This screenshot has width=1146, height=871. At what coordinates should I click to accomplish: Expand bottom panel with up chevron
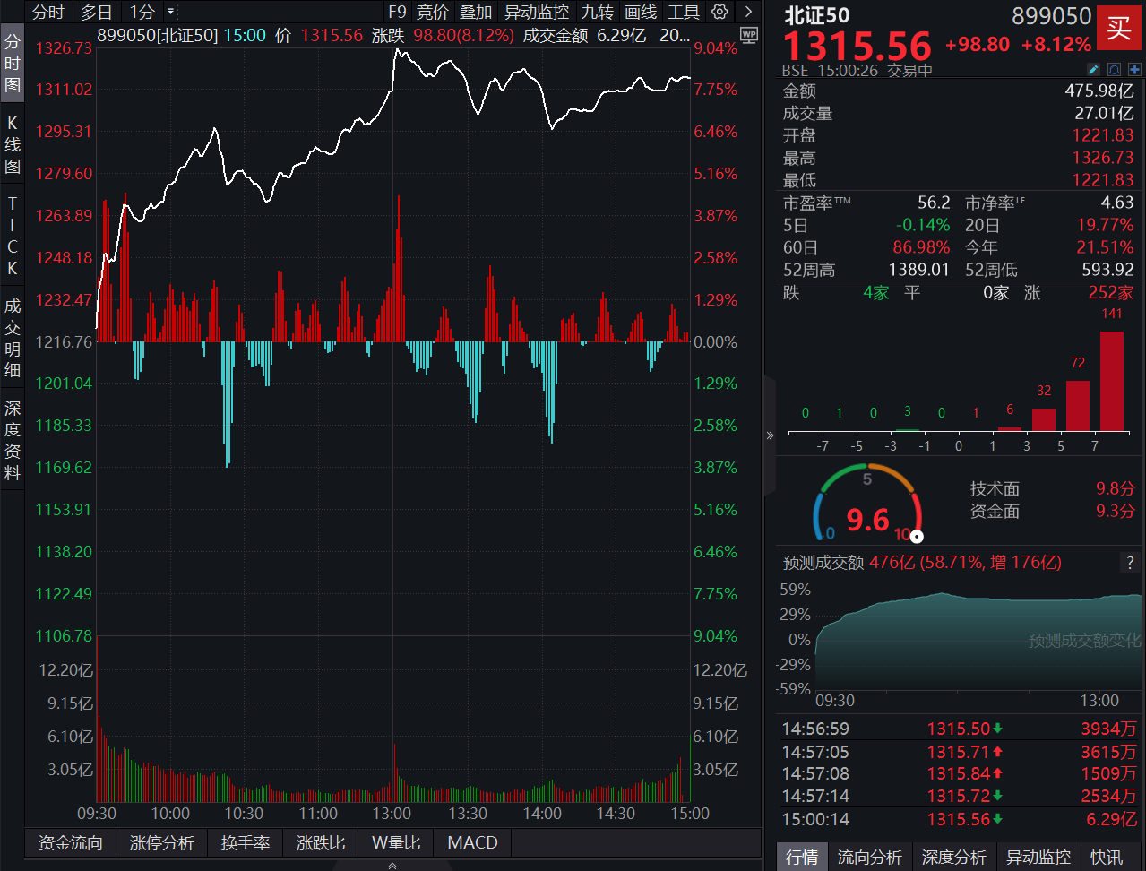click(392, 866)
